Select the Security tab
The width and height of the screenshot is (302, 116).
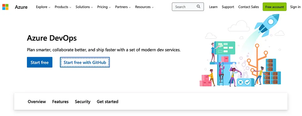(82, 101)
